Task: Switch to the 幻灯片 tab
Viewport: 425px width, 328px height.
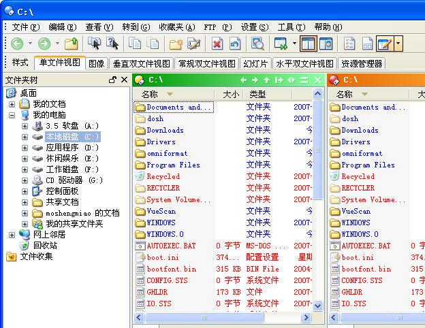Action: (255, 63)
